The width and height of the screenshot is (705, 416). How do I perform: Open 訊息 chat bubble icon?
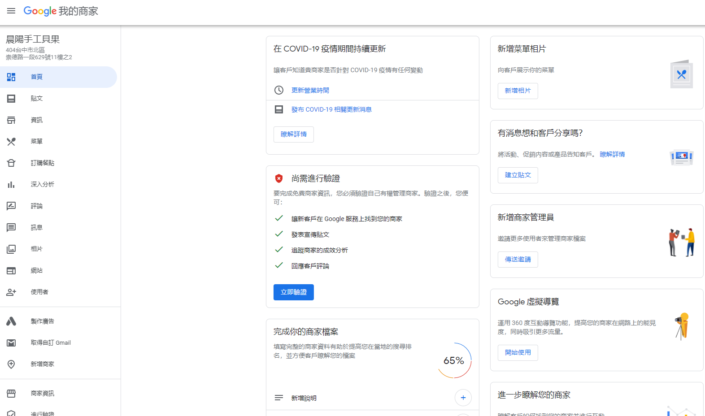click(x=11, y=228)
